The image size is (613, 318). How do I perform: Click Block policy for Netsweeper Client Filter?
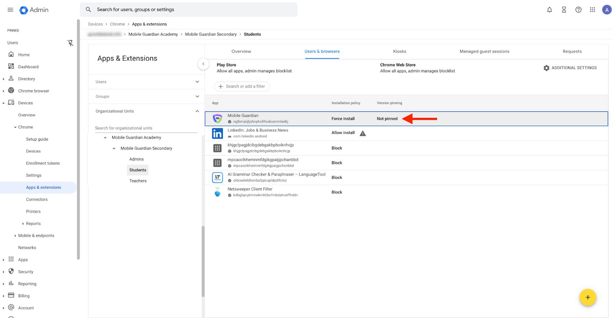pyautogui.click(x=337, y=192)
